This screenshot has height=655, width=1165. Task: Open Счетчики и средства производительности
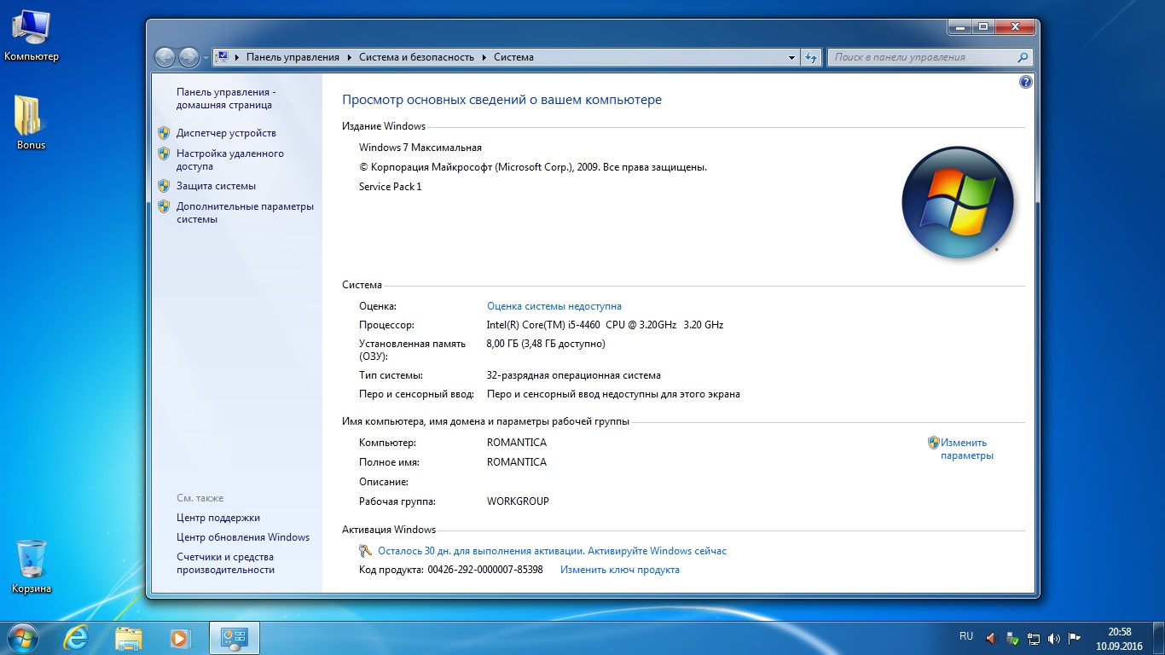(x=225, y=563)
